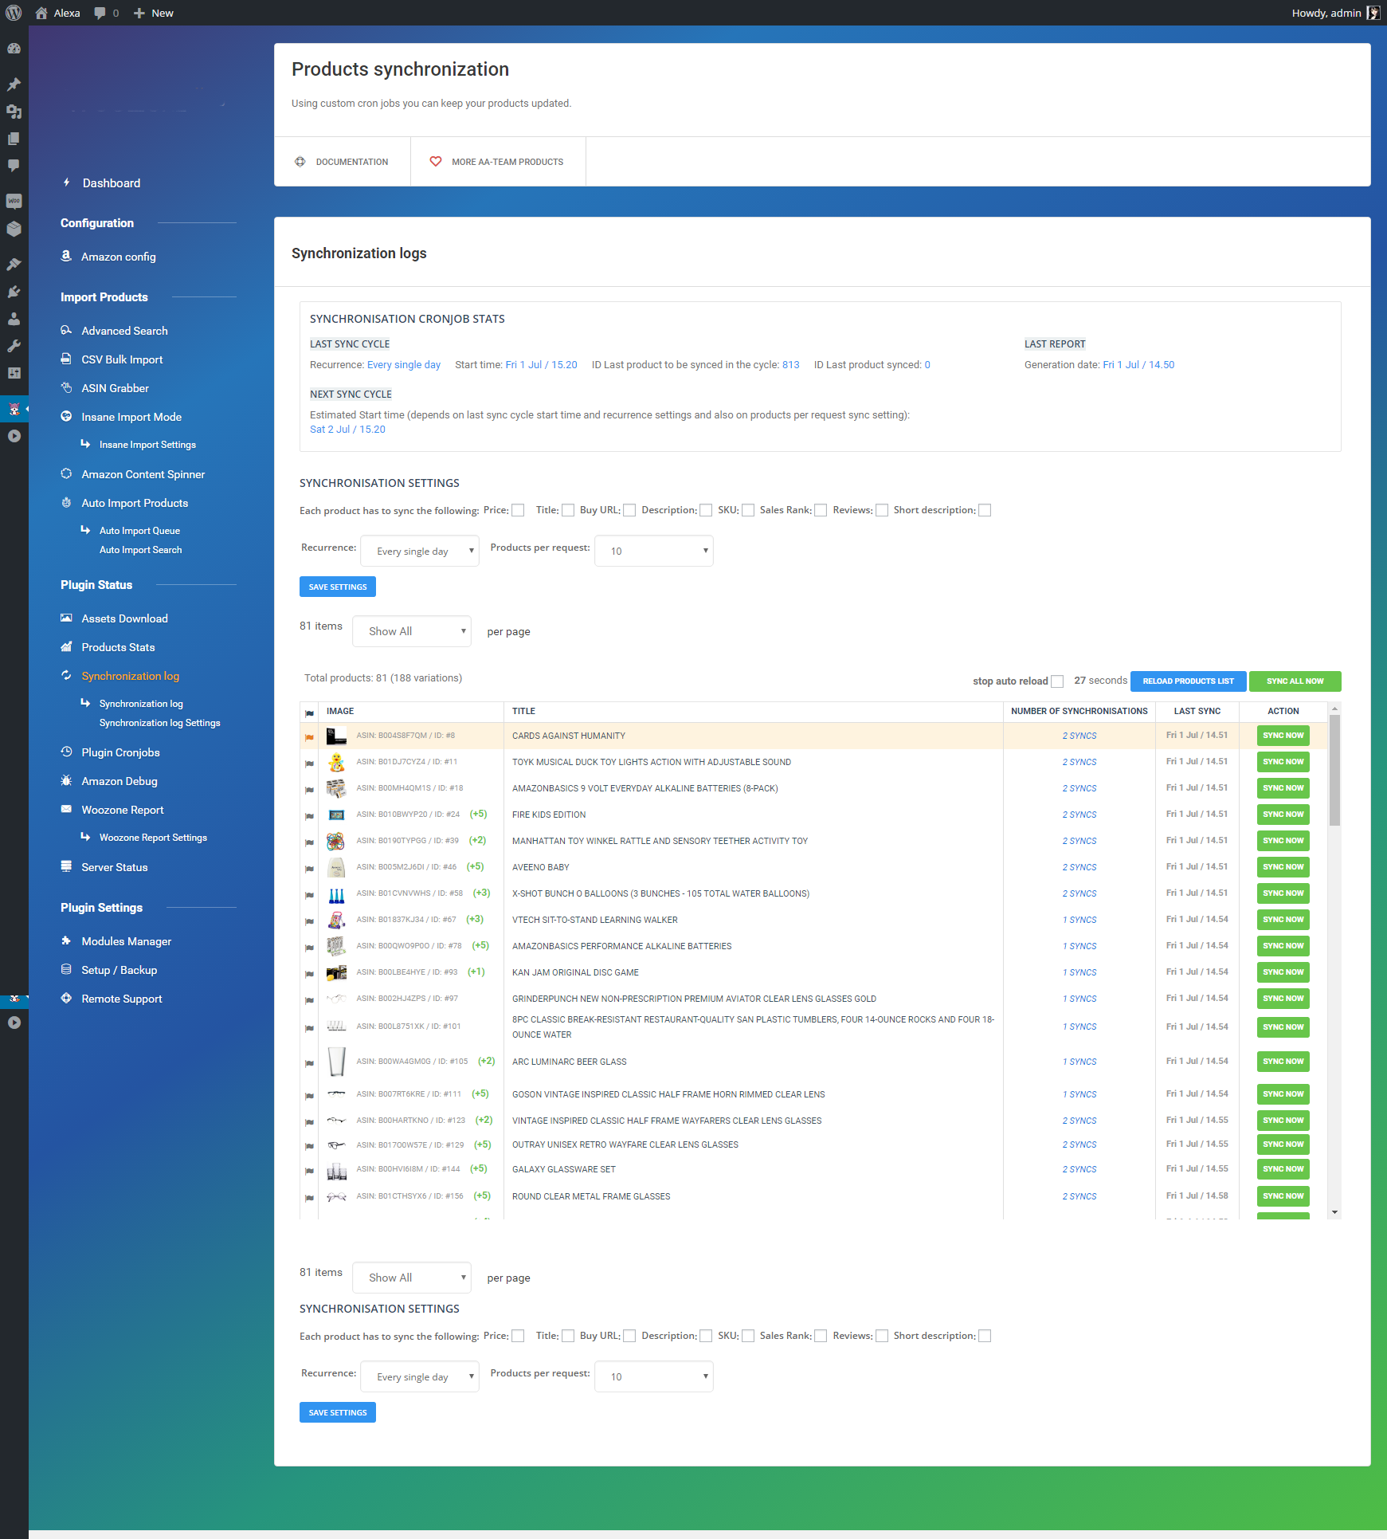Open the top Show All per page dropdown
This screenshot has width=1387, height=1539.
(x=411, y=631)
